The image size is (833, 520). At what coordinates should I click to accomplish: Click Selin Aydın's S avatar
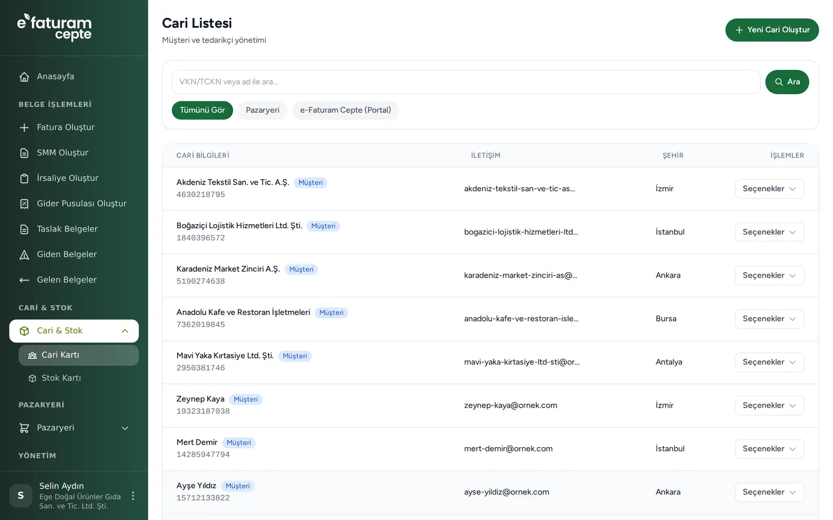(21, 496)
